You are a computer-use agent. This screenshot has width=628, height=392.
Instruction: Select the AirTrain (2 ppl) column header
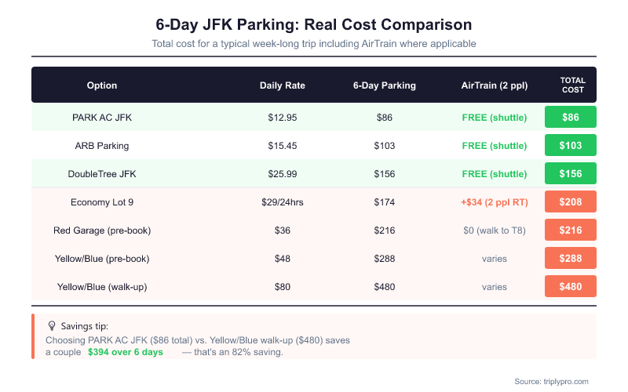(495, 85)
